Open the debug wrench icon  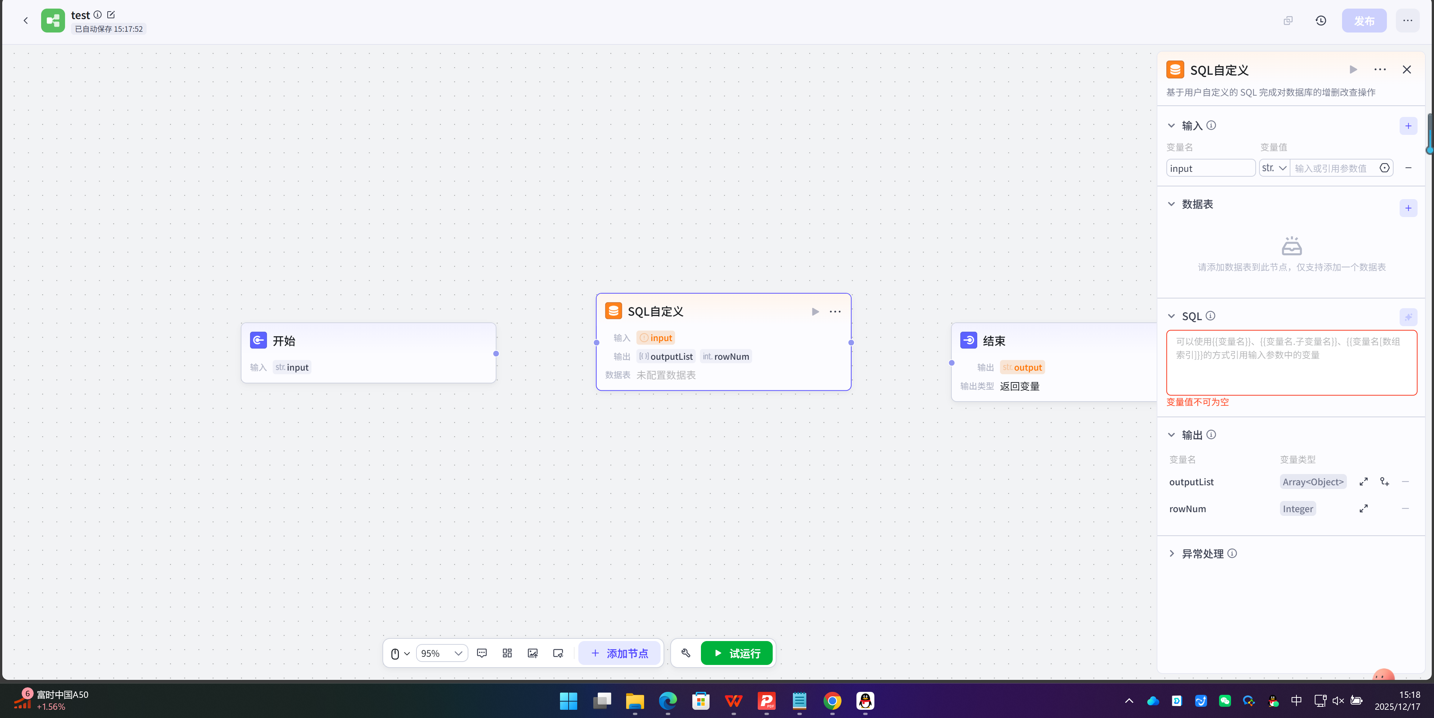[685, 653]
